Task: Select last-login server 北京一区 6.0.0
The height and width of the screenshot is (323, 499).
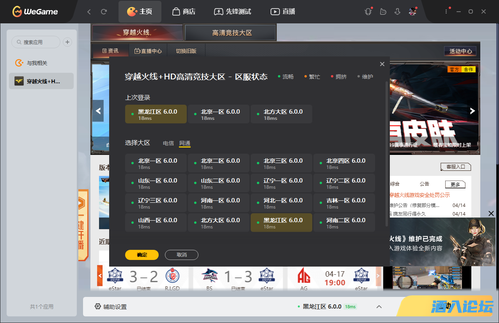Action: [x=219, y=114]
